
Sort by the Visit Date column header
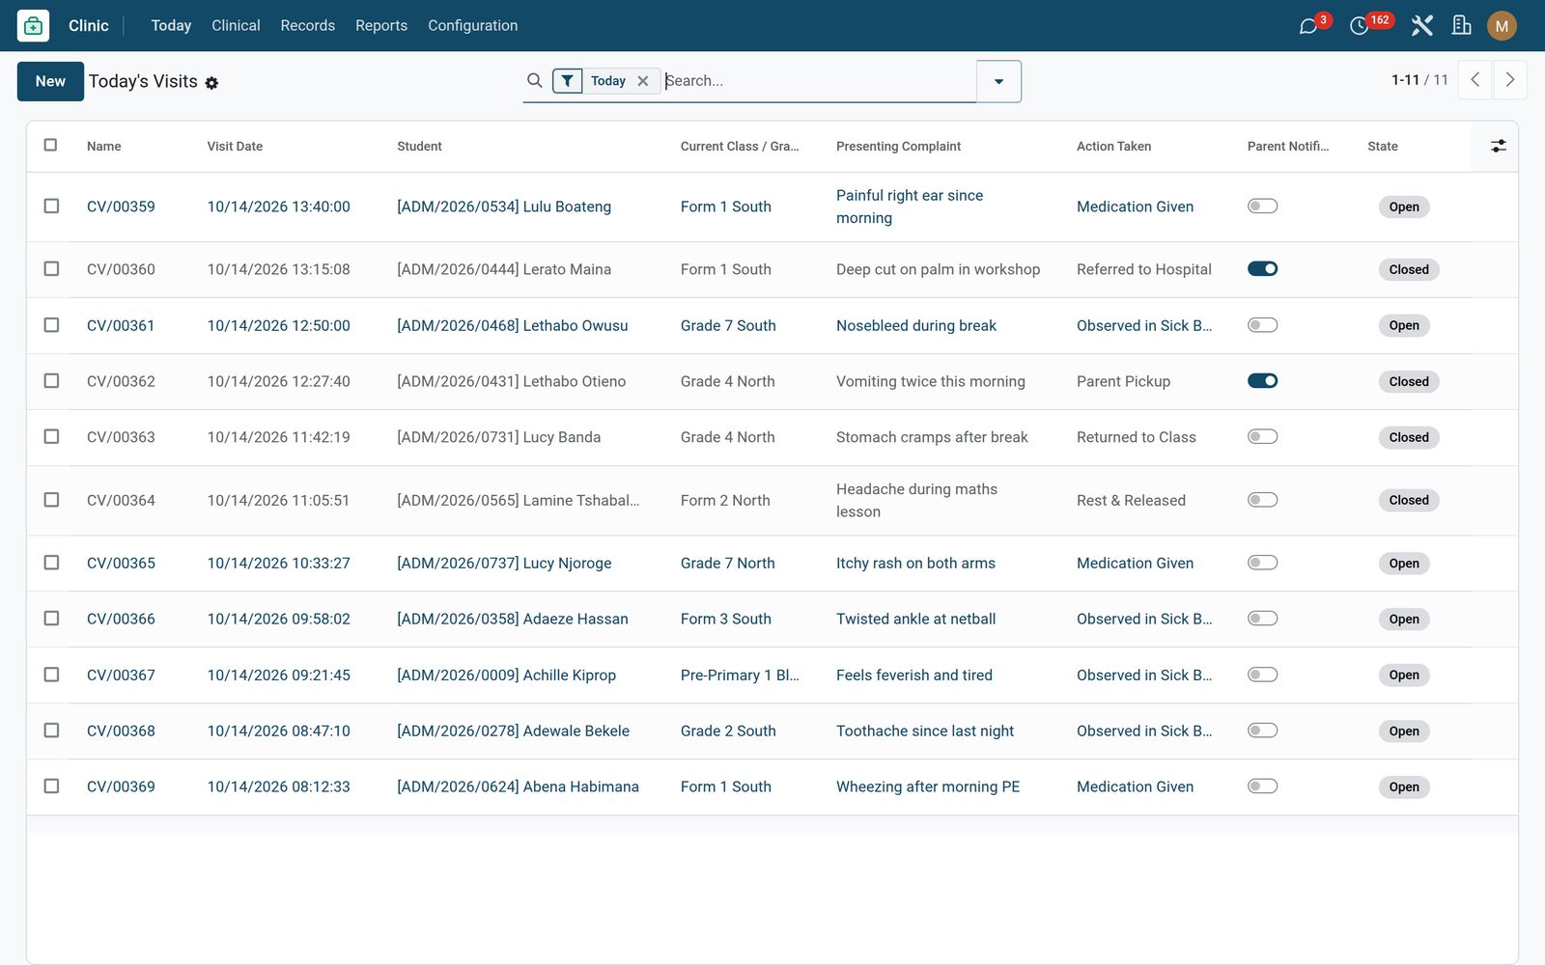pos(235,147)
